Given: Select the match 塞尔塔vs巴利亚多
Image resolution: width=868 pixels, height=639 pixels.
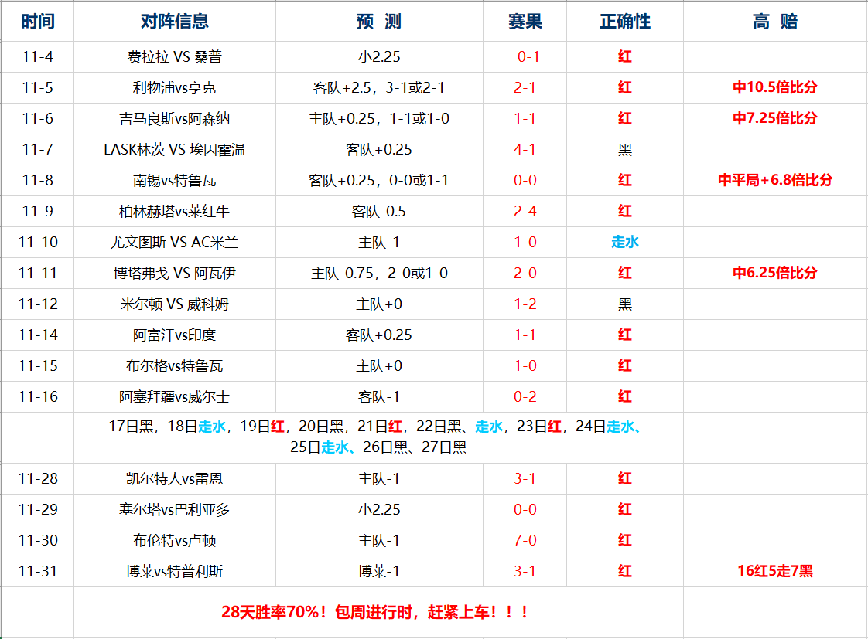Looking at the screenshot, I should (x=174, y=510).
